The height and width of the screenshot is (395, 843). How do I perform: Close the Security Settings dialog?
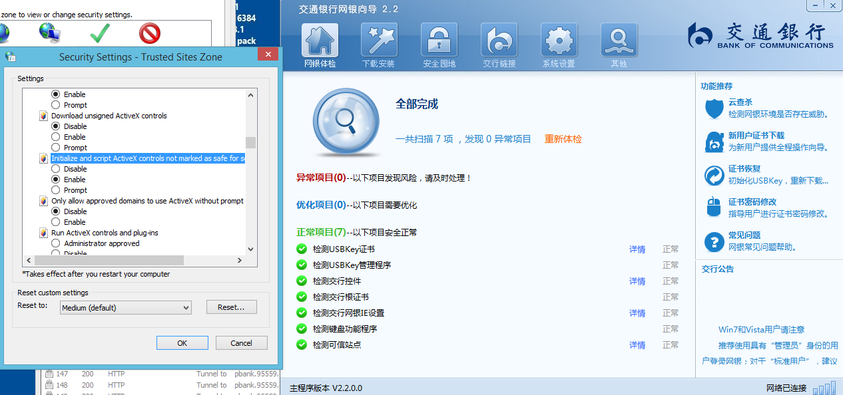tap(268, 55)
